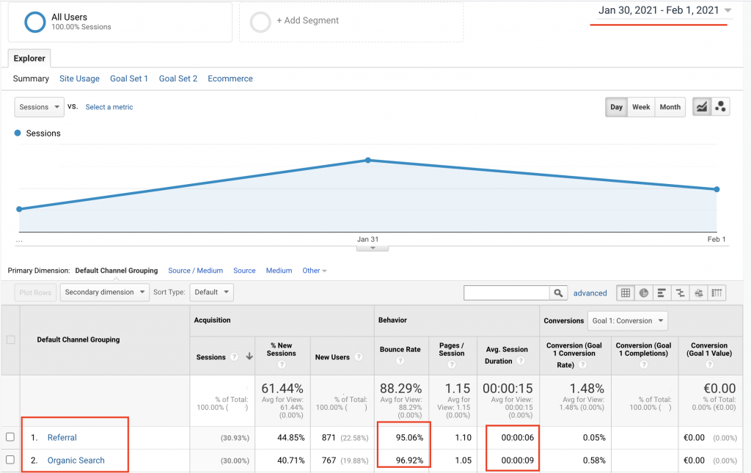Open the Secondary dimension dropdown
This screenshot has width=751, height=473.
tap(104, 292)
